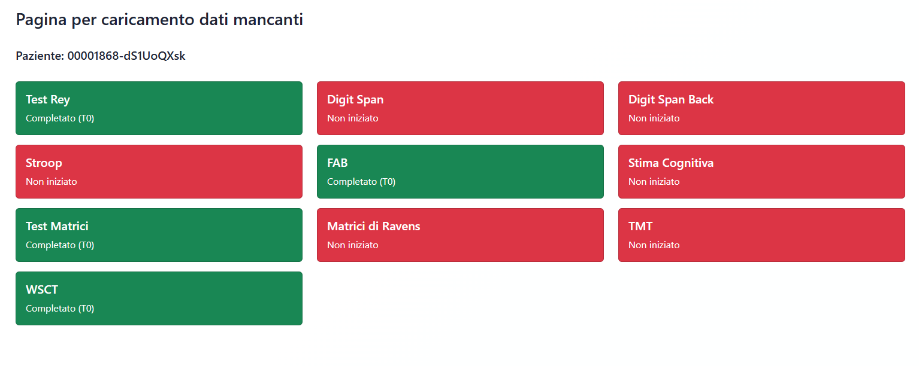
Task: Click 'Completato (T0)' status under Test Rey
Action: point(60,118)
